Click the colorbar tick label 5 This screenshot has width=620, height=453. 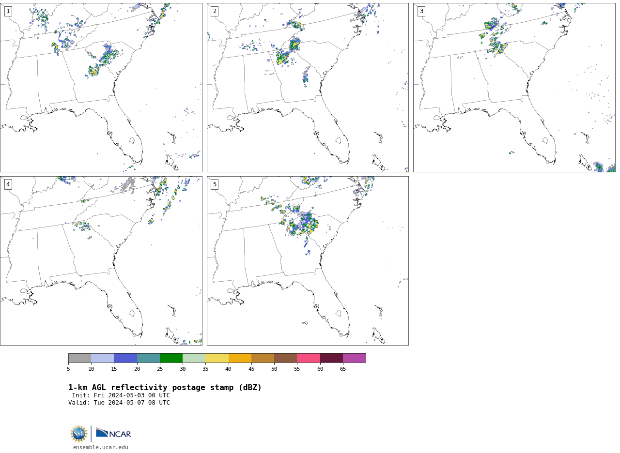68,369
